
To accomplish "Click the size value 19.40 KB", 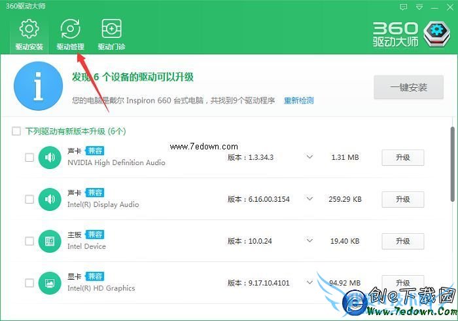I will (x=345, y=241).
